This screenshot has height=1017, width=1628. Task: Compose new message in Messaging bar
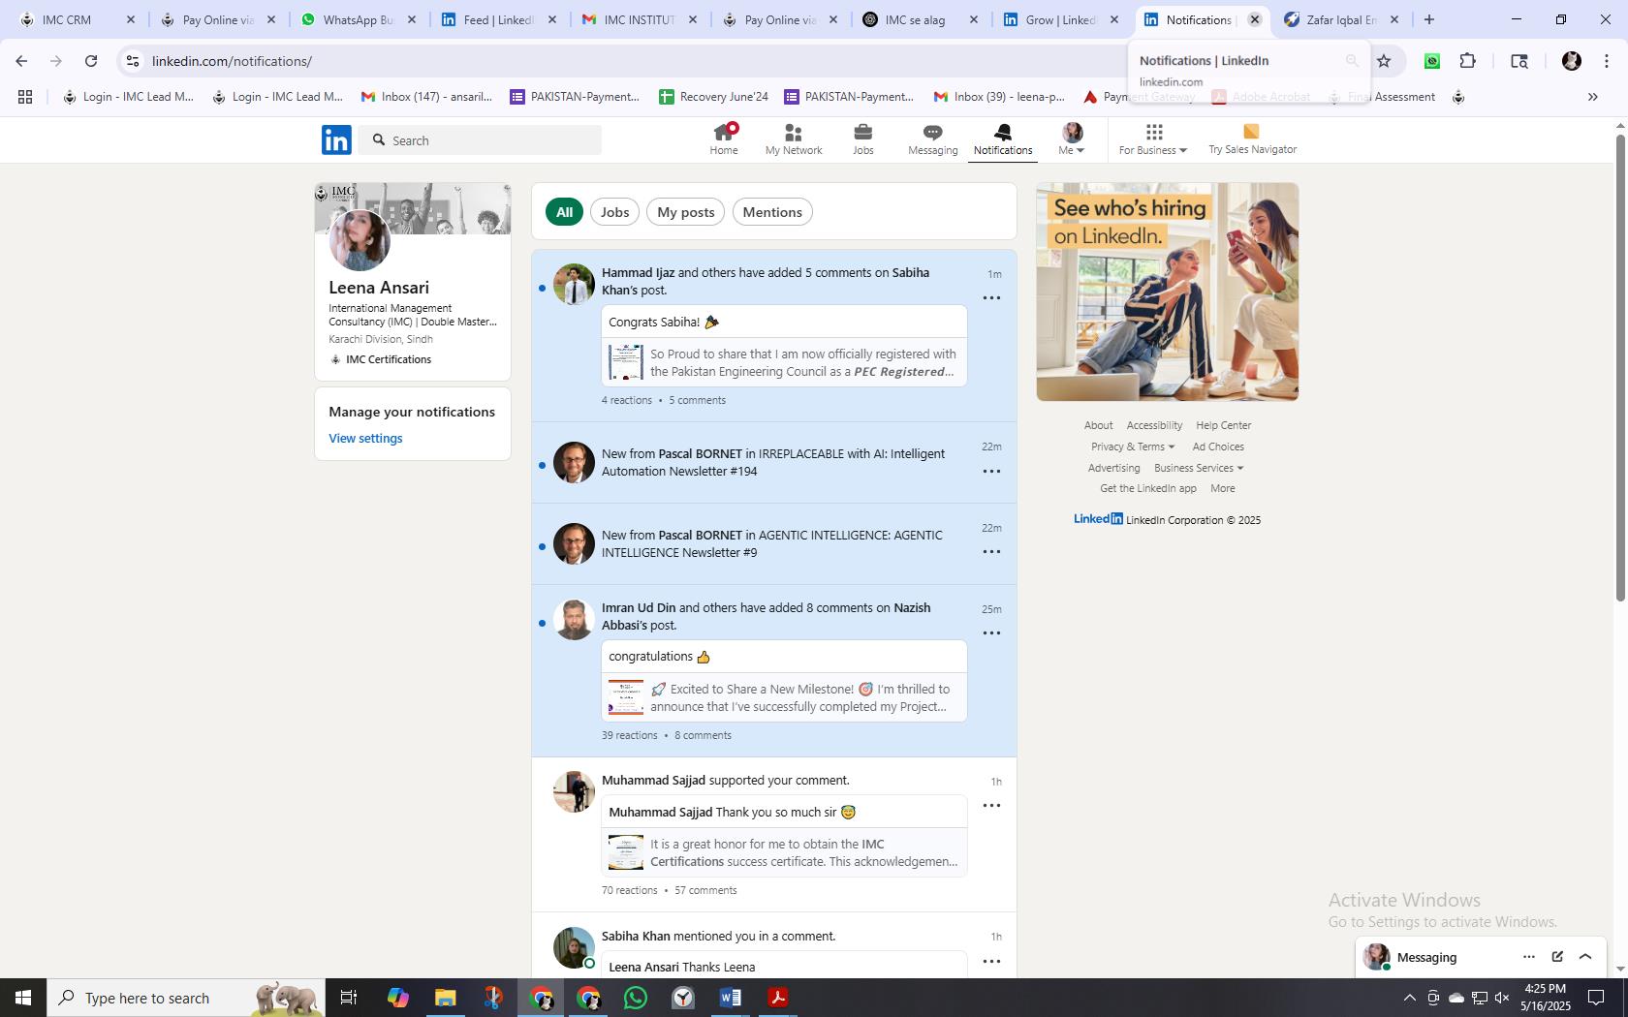[x=1557, y=957]
